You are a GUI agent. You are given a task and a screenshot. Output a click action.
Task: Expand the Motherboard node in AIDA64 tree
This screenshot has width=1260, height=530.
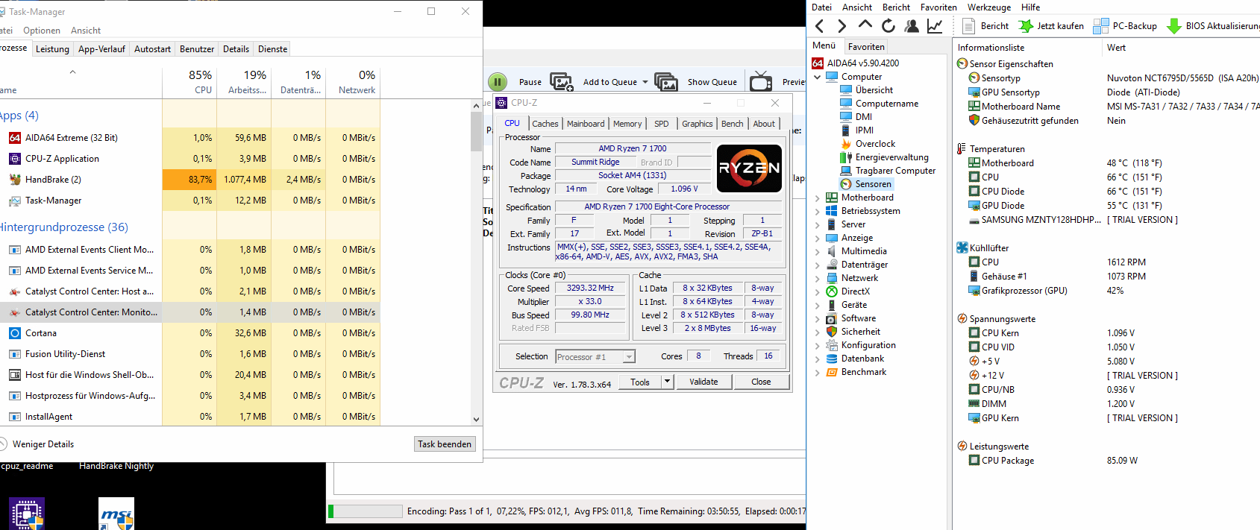[818, 198]
